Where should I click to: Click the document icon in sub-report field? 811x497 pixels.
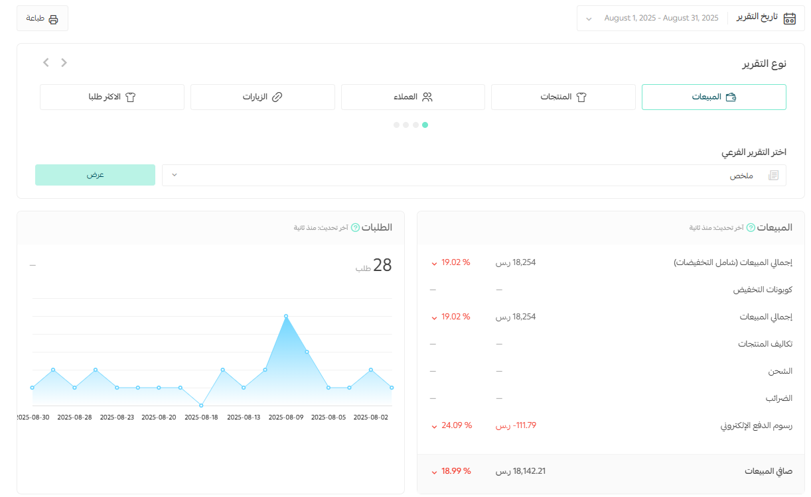pos(773,176)
